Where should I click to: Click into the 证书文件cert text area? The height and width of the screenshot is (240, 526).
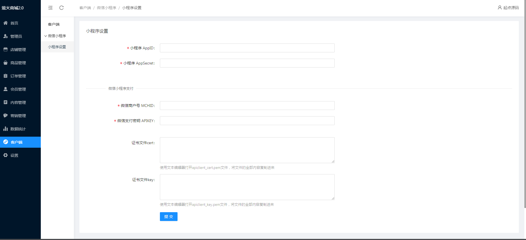click(x=247, y=150)
